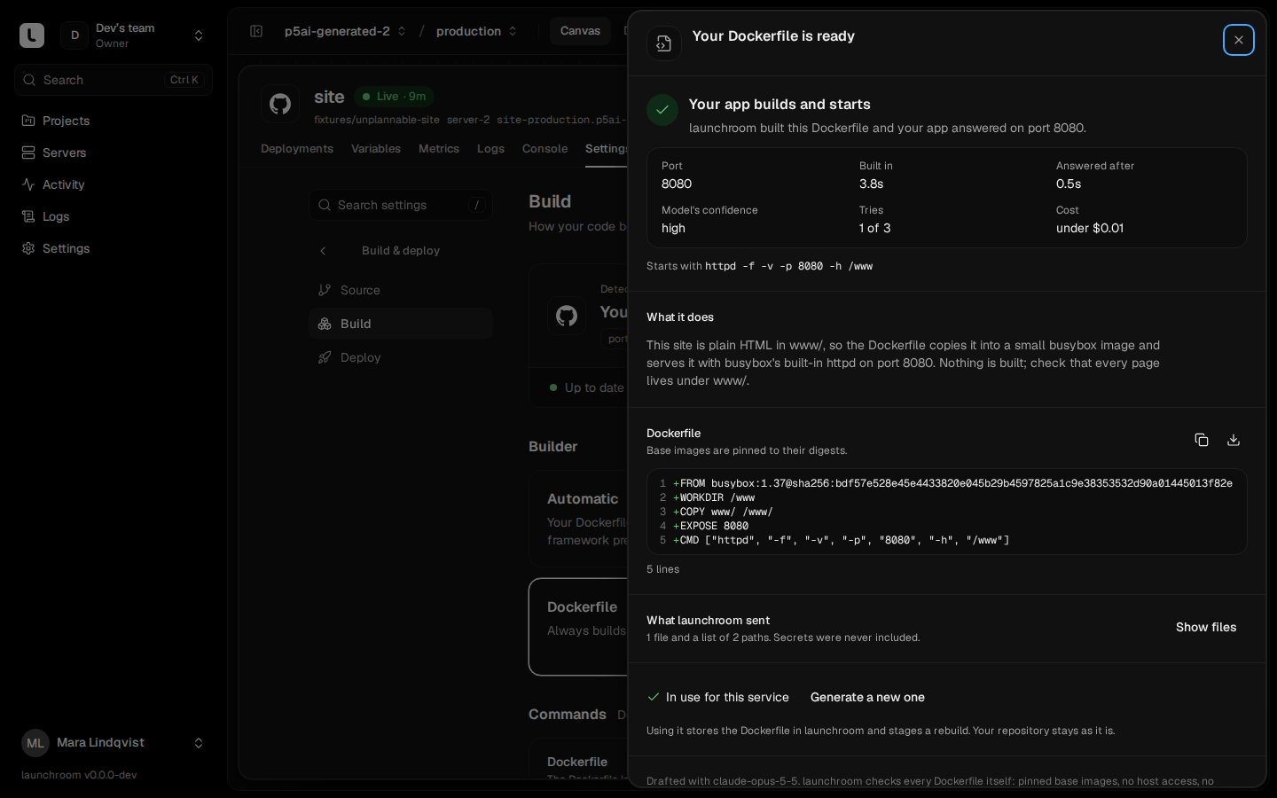Open Logs in the sidebar
1277x798 pixels.
point(114,216)
